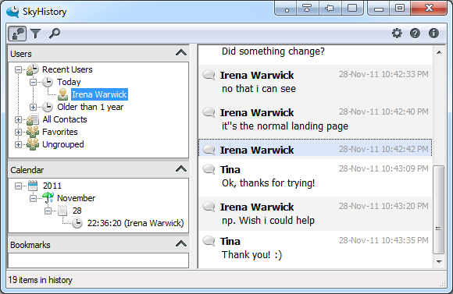Expand the Older than 1 year node
The image size is (453, 294).
[x=33, y=107]
